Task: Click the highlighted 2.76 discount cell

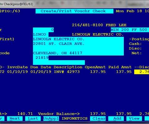Action: coord(142,72)
